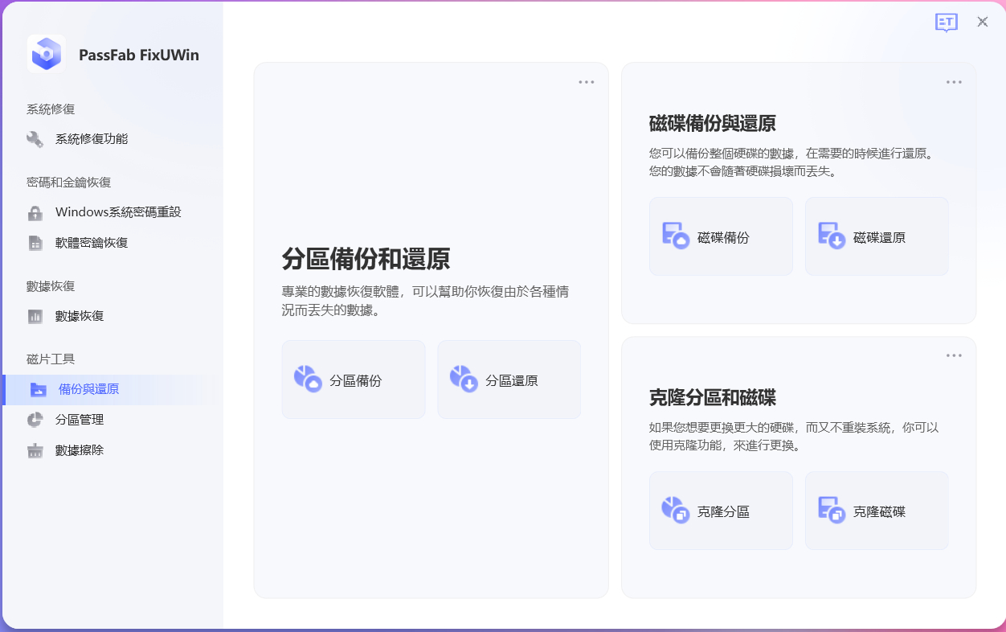Viewport: 1006px width, 632px height.
Task: Open the feedback chat icon
Action: (947, 23)
